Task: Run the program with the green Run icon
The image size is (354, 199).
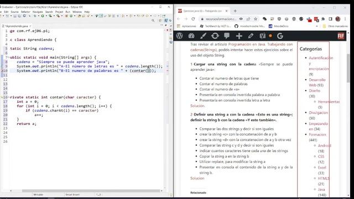Action: [x=43, y=16]
